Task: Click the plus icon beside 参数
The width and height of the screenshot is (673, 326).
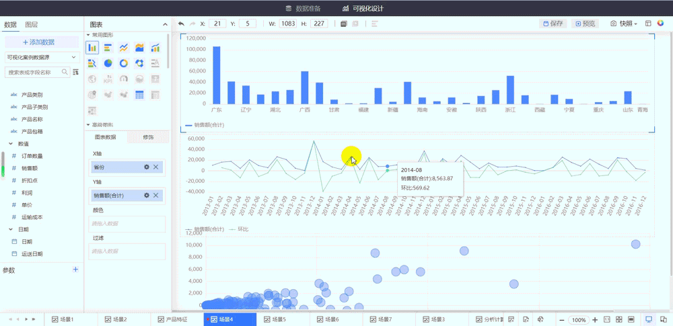Action: 75,270
